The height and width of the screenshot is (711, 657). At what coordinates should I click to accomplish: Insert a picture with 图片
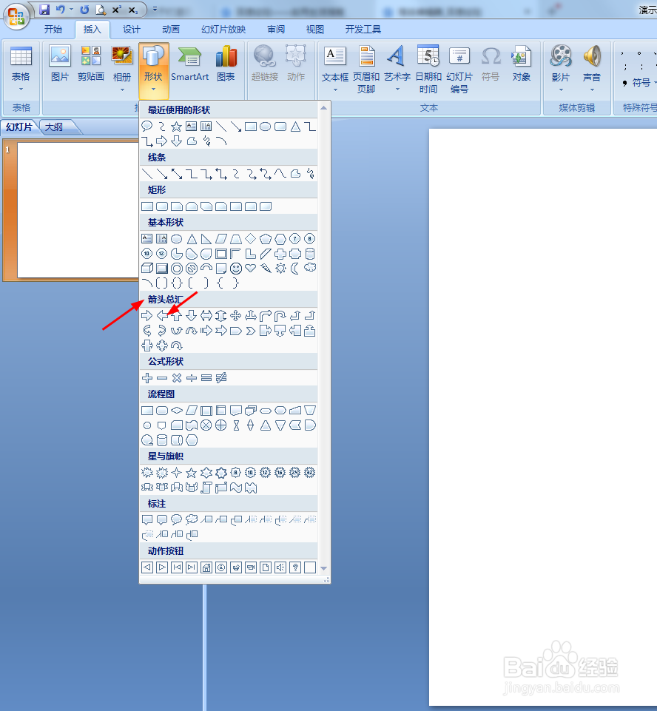point(60,64)
